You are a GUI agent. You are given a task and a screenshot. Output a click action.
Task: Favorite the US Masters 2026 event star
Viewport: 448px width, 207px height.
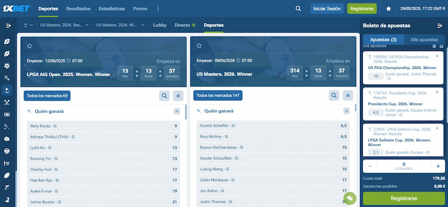199,45
